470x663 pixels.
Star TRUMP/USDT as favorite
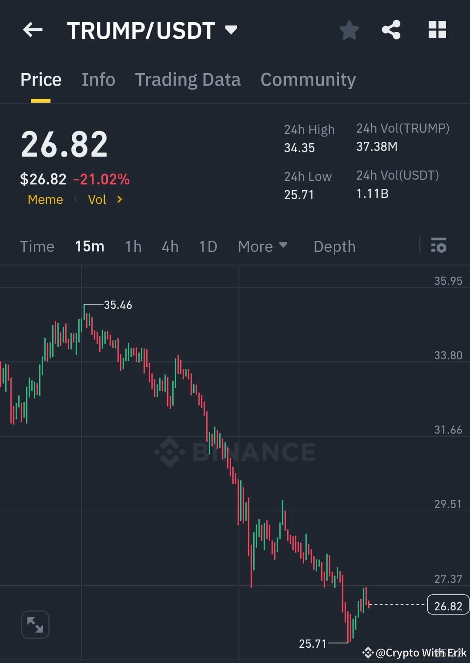tap(349, 30)
